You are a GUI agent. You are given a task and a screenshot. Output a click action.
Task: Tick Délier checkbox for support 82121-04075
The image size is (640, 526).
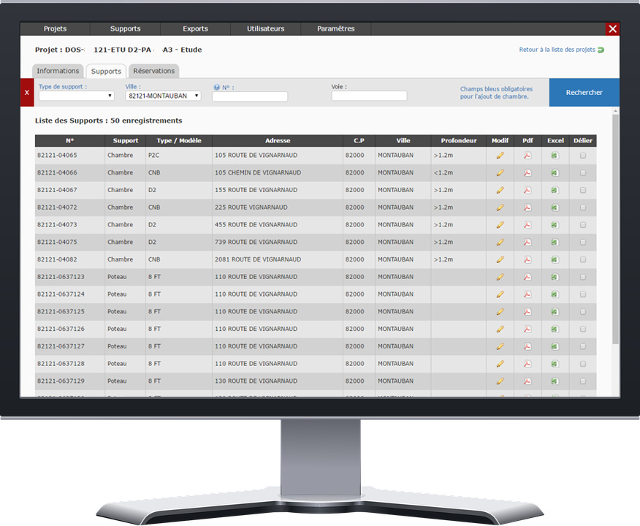[583, 243]
